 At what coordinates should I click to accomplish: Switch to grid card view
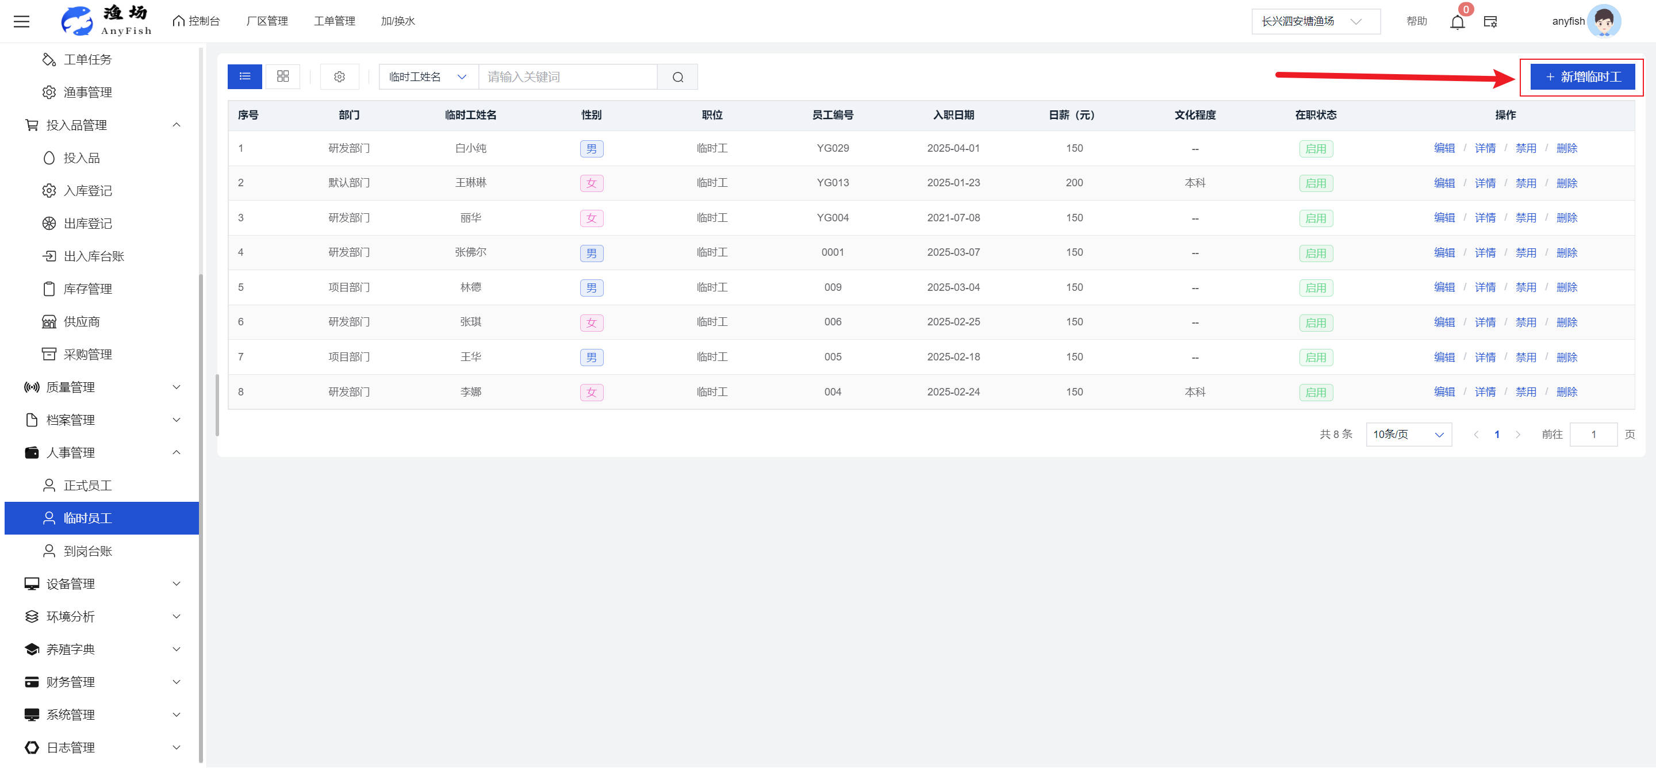coord(283,76)
